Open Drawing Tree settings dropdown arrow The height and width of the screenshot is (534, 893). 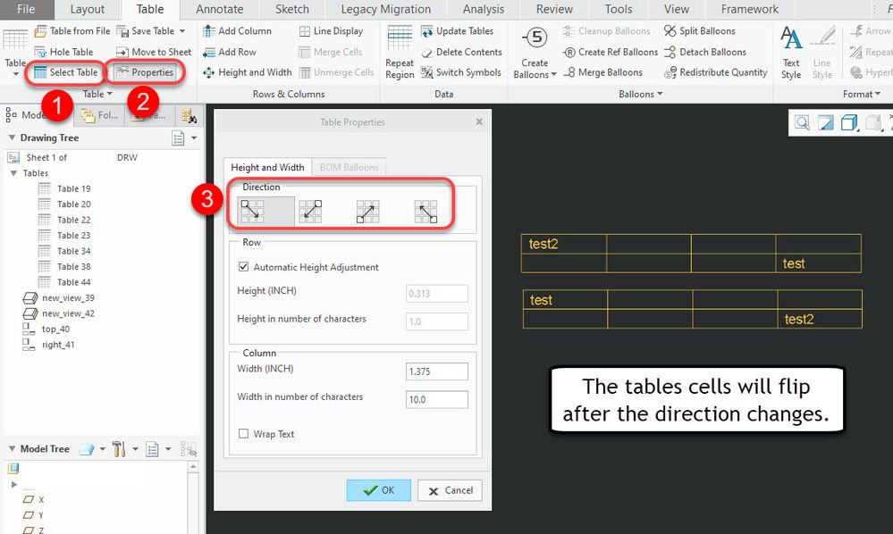[x=194, y=138]
